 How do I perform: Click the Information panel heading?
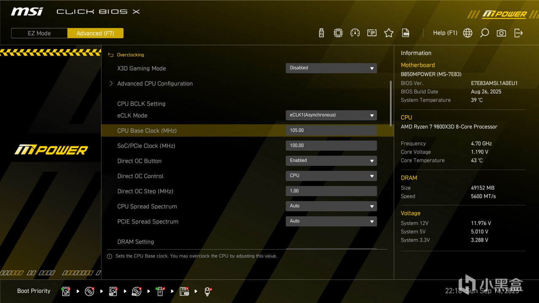(416, 53)
